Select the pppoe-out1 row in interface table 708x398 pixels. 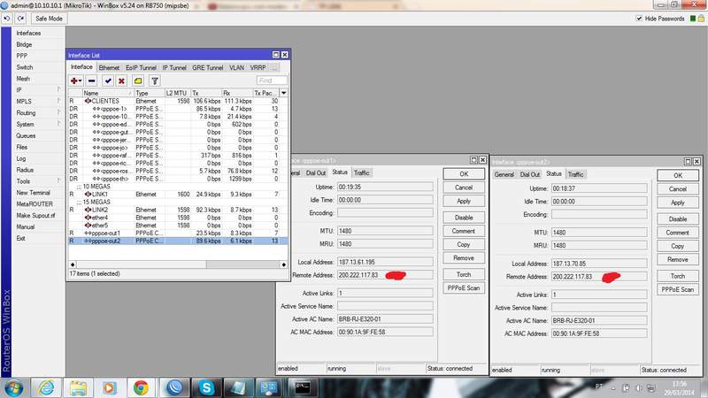pyautogui.click(x=107, y=233)
